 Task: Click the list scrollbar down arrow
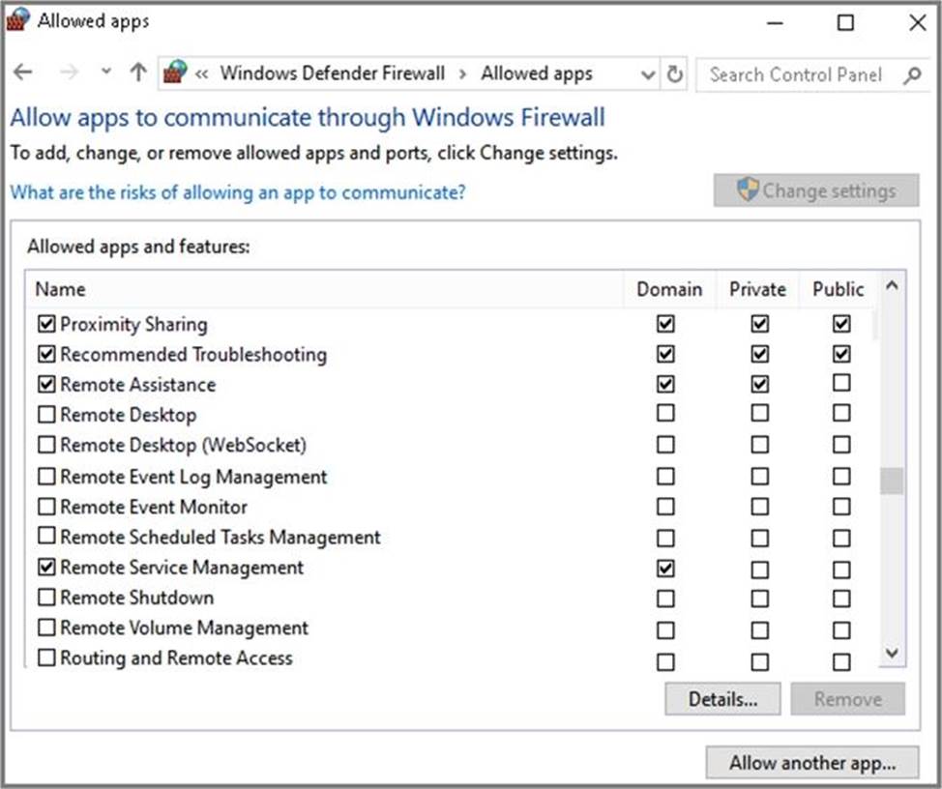pyautogui.click(x=892, y=654)
